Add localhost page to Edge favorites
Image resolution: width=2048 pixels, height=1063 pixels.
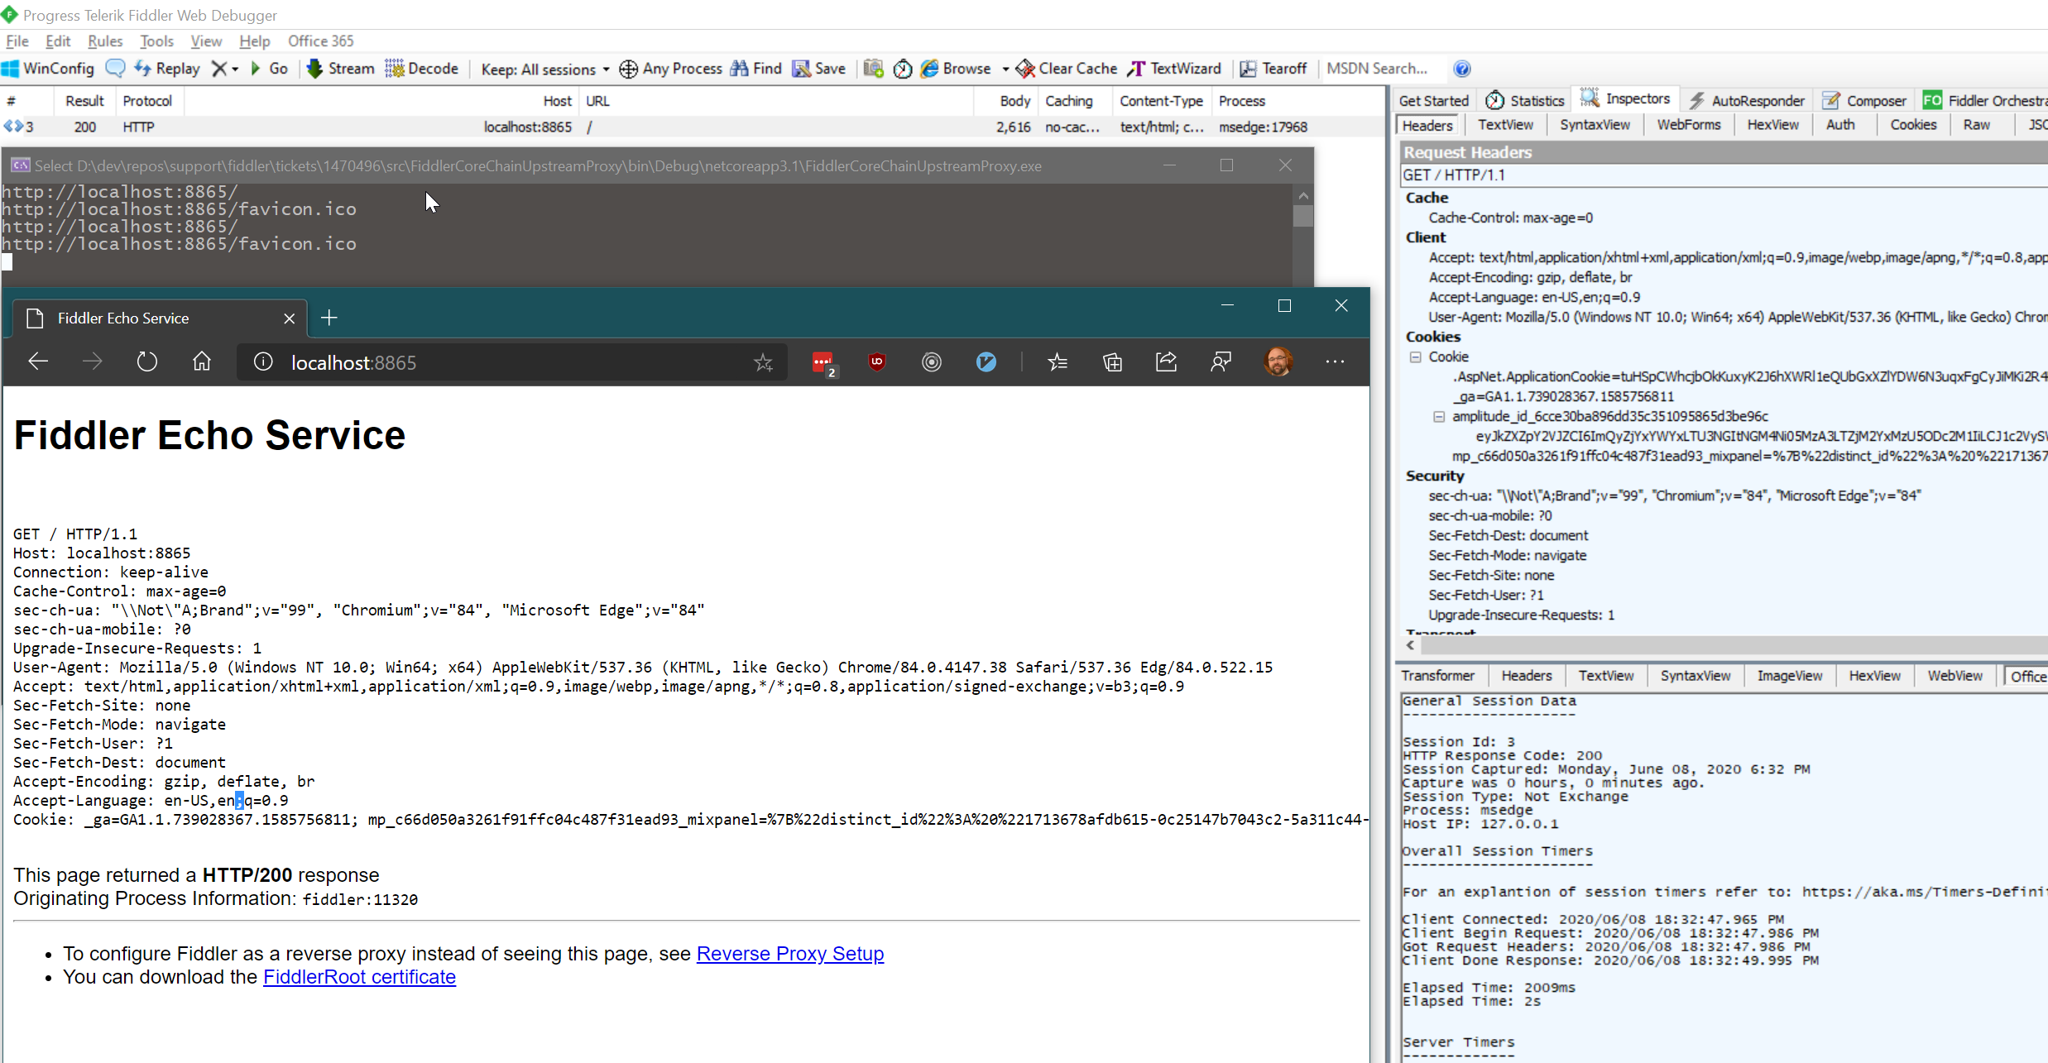pyautogui.click(x=762, y=362)
